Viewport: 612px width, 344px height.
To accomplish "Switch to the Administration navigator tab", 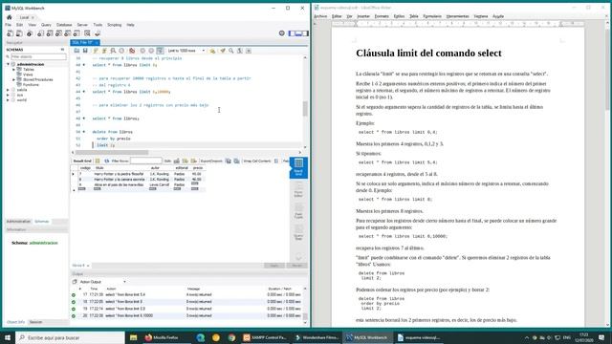I will 18,222.
